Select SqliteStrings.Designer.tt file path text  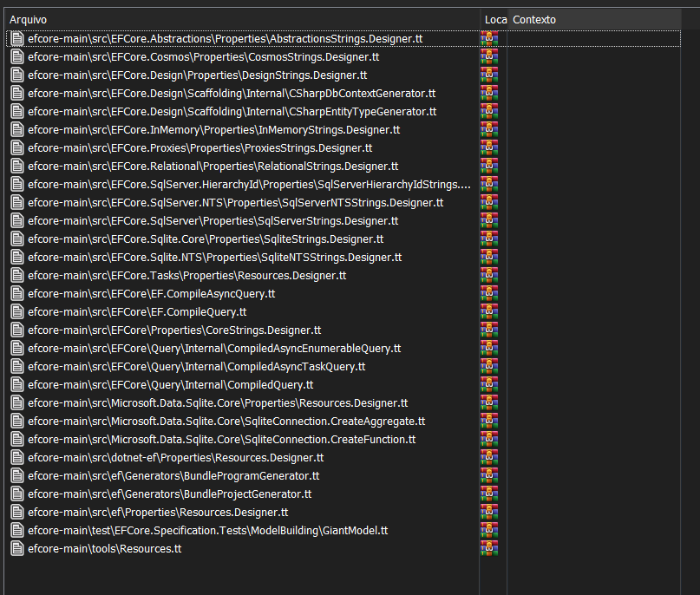[206, 239]
